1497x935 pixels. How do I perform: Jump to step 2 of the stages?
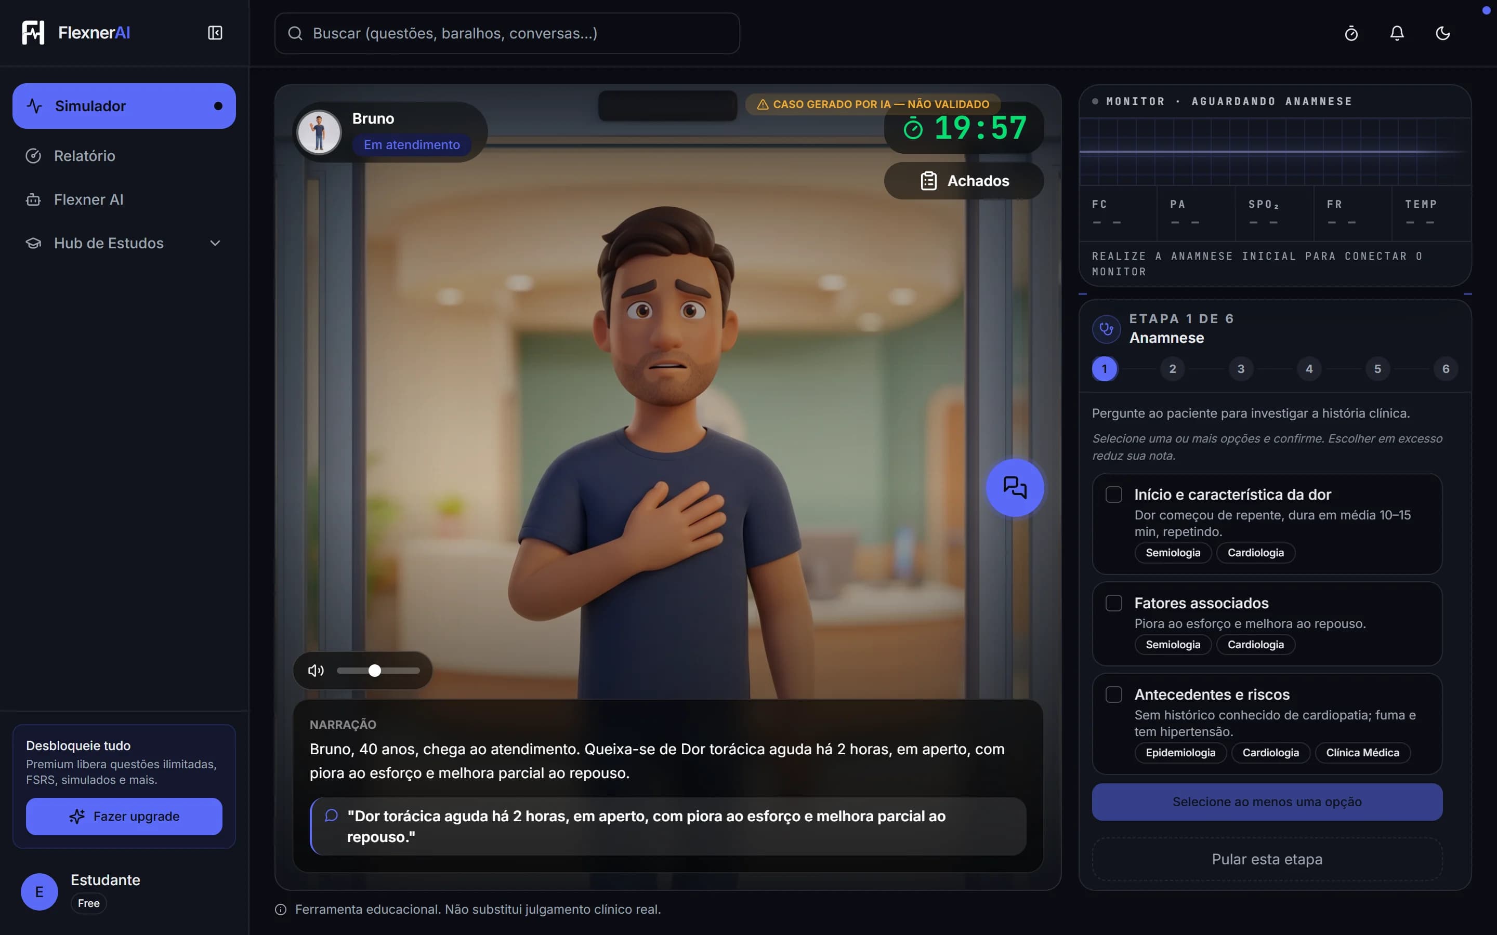pos(1172,369)
